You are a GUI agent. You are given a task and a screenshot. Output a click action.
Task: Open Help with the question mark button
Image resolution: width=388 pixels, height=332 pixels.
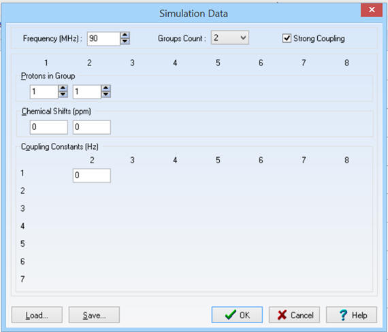[x=352, y=315]
